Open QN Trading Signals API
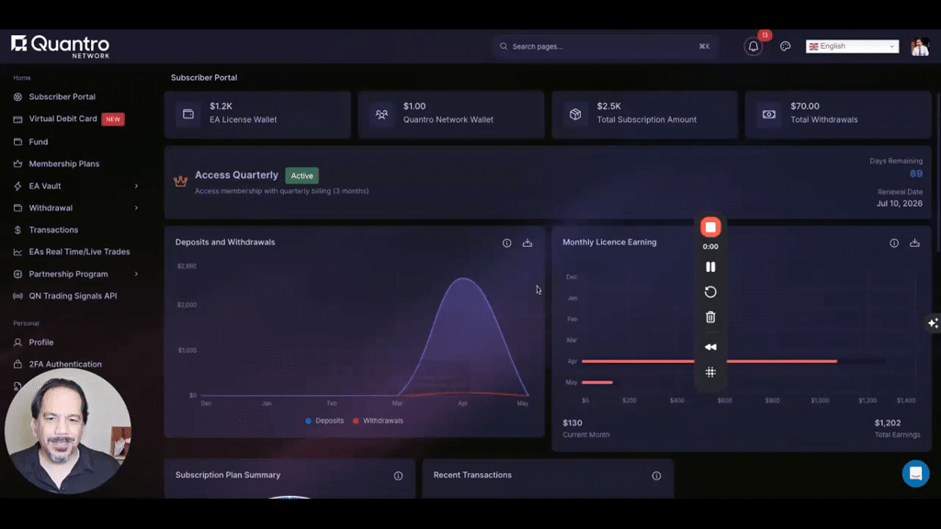 coord(73,296)
